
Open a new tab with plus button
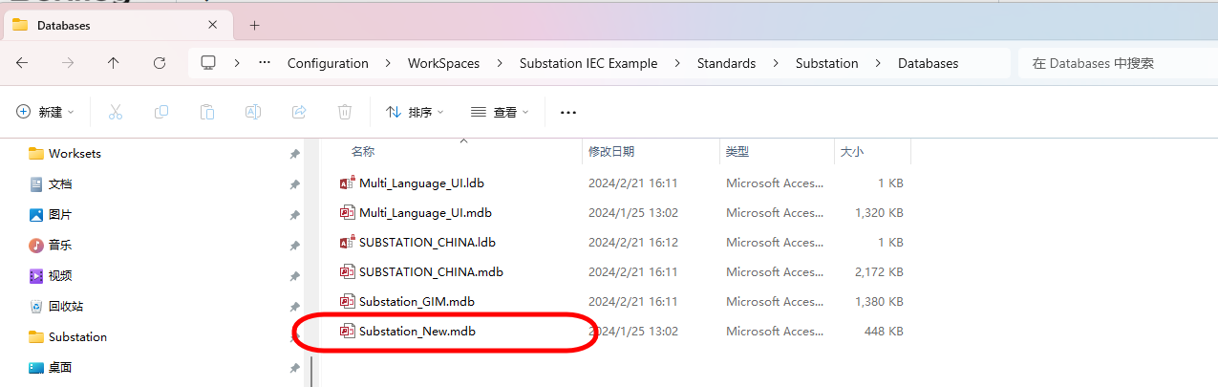pyautogui.click(x=254, y=26)
